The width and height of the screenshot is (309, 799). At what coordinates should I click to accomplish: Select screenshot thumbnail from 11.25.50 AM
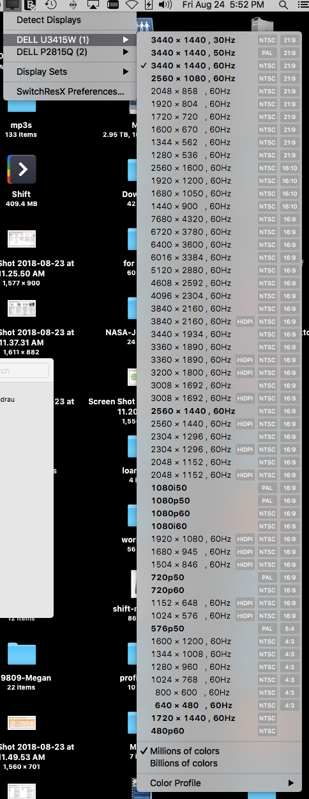21,239
